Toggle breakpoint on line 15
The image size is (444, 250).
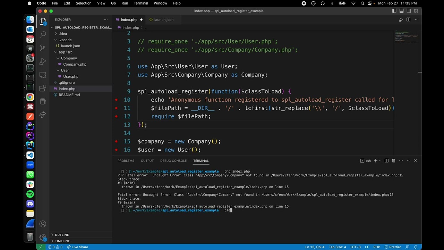click(116, 141)
